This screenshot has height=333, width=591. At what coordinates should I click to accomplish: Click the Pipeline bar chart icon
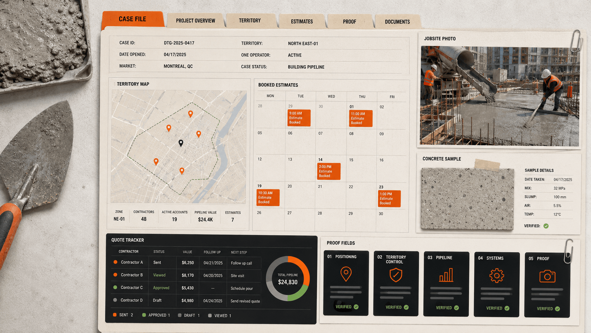coord(446,275)
